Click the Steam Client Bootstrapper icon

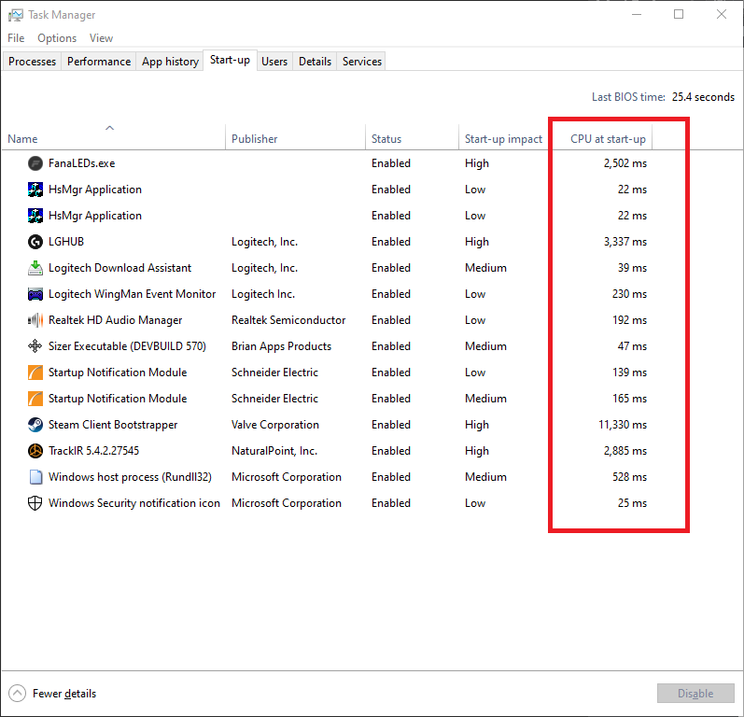(x=35, y=425)
